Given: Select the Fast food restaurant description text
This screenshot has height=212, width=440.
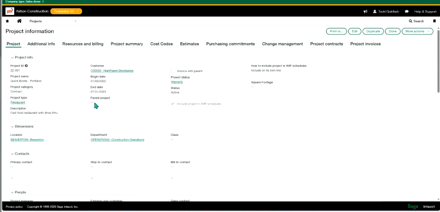Looking at the screenshot, I should pyautogui.click(x=34, y=113).
